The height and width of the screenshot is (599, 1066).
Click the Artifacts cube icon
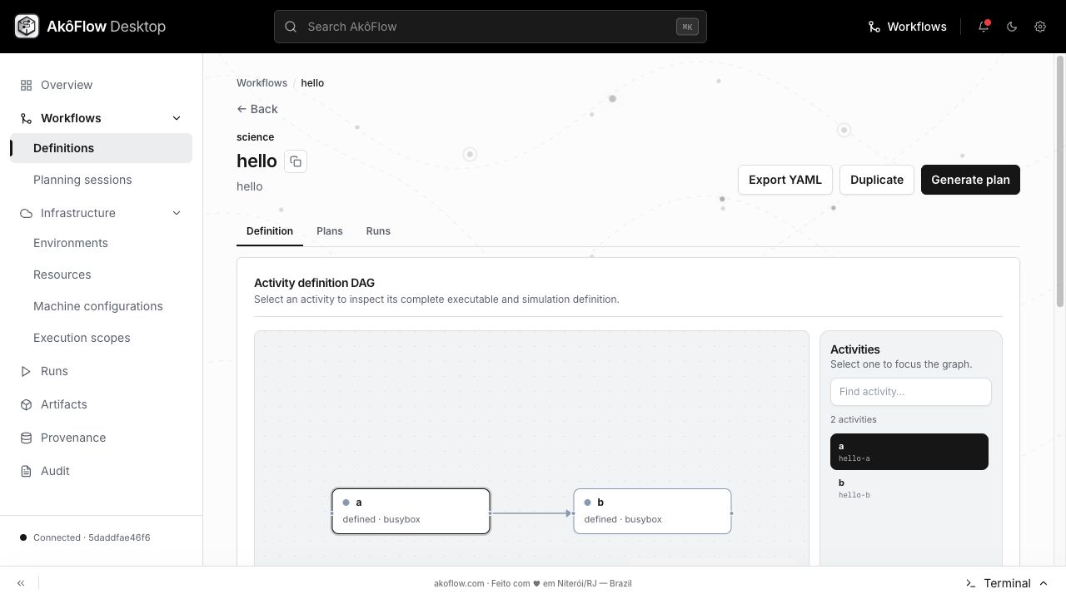click(x=26, y=404)
